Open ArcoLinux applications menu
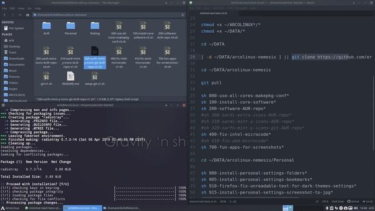This screenshot has width=375, height=211. (x=10, y=208)
